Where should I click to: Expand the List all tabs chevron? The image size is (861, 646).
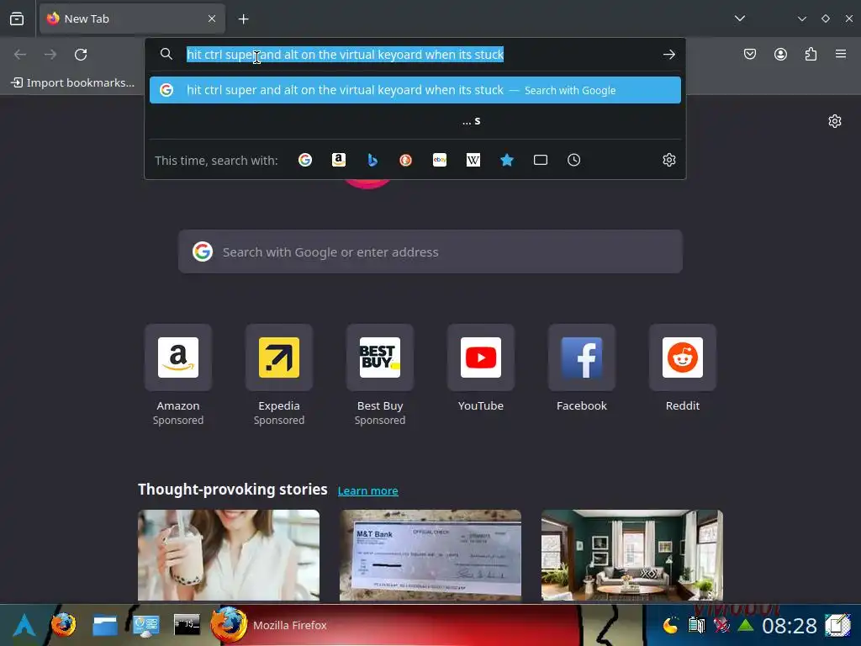[x=740, y=19]
